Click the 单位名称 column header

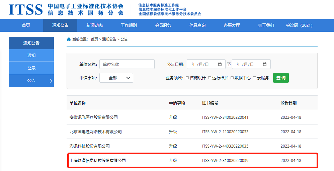(78, 103)
